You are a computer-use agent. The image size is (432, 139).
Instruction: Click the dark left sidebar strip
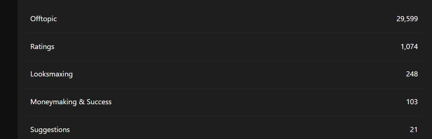point(9,69)
